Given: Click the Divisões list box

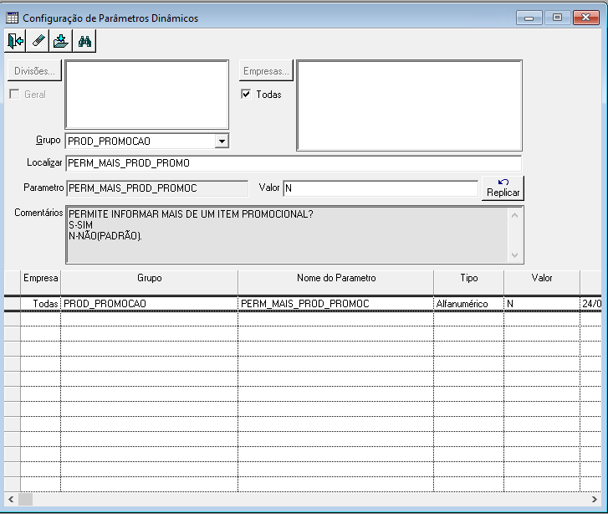Looking at the screenshot, I should [147, 95].
